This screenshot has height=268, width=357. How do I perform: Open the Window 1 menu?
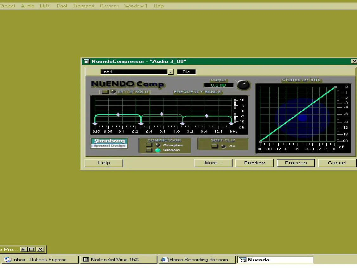(136, 6)
